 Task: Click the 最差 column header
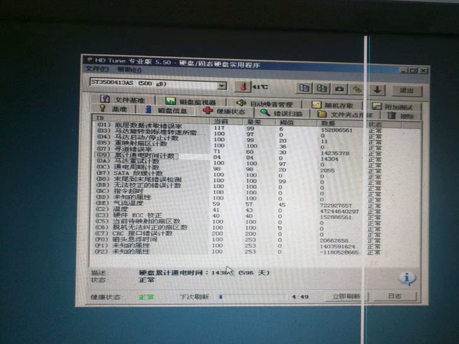pyautogui.click(x=259, y=122)
